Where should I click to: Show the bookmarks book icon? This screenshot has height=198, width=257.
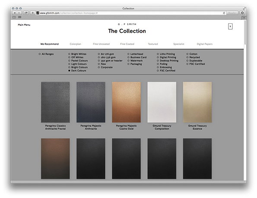point(14,17)
